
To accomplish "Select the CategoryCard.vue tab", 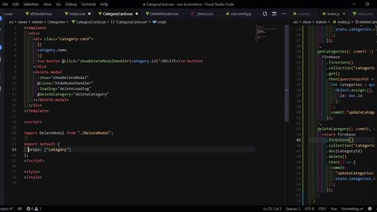I will tap(118, 14).
